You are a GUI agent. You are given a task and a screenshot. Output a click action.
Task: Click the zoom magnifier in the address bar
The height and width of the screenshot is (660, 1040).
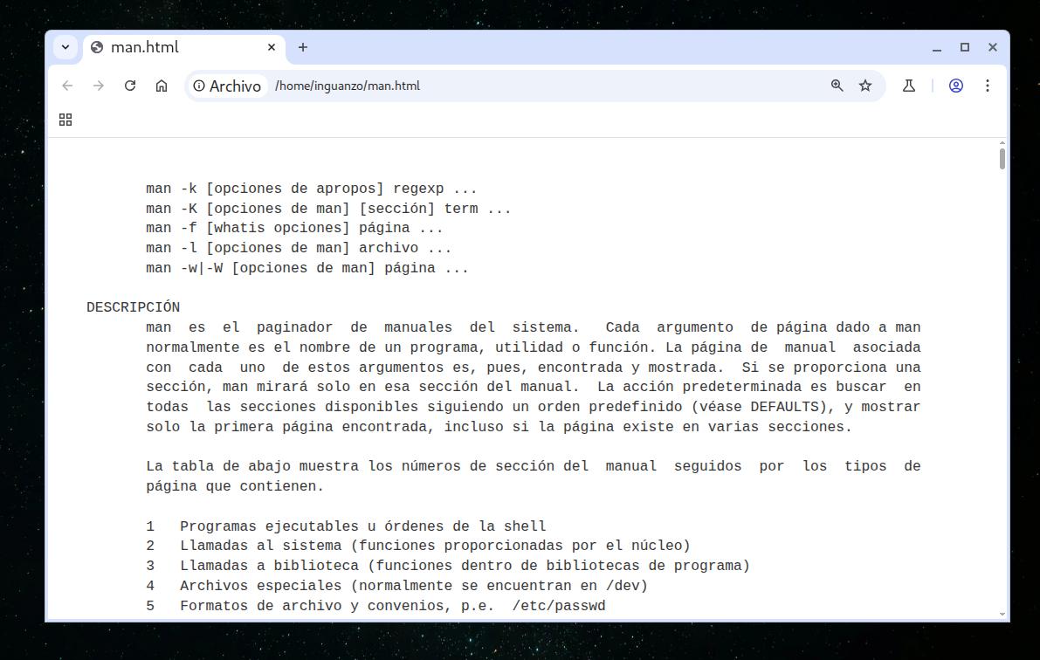[x=837, y=86]
